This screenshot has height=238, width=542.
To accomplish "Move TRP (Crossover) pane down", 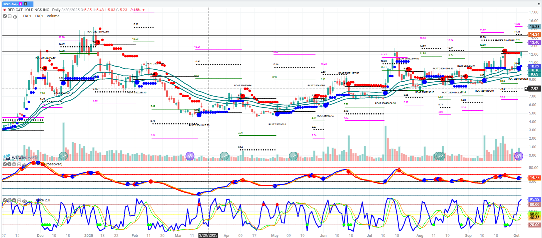I will pyautogui.click(x=9, y=164).
